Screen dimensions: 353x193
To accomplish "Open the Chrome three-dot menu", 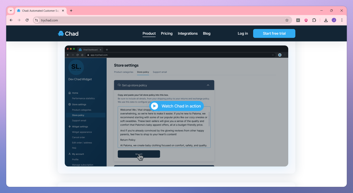I will coord(342,20).
